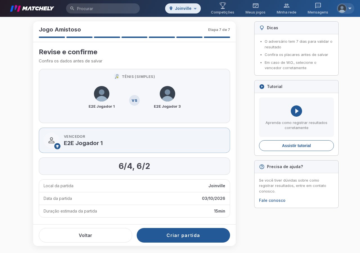Screen dimensions: 360x253
Task: Click the Minha rede menu label
Action: 287,12
